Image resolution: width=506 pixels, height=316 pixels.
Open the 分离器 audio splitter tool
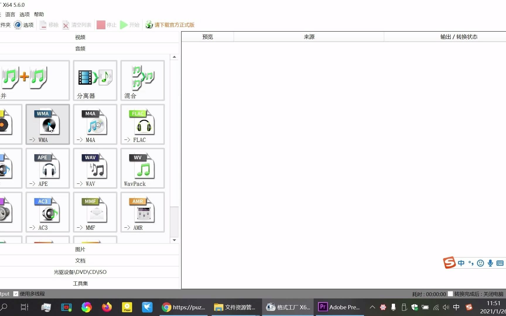pos(95,80)
